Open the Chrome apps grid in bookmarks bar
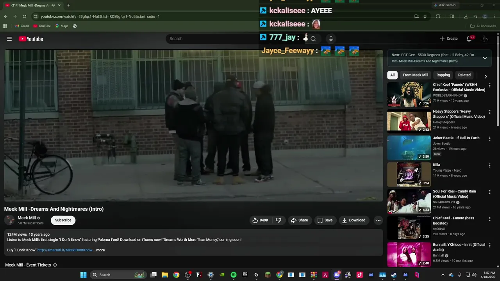 (5, 26)
